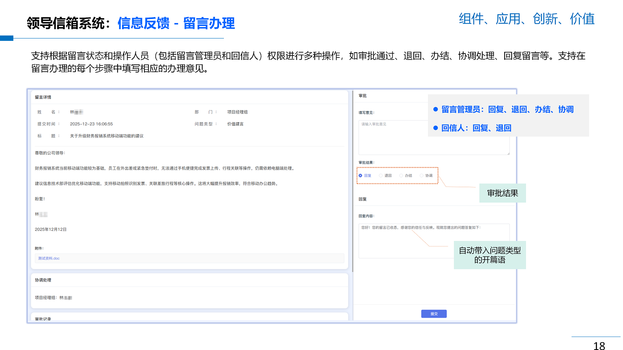Click the 价值建言 problem type value
Screen dimensions: 623x350
point(236,124)
